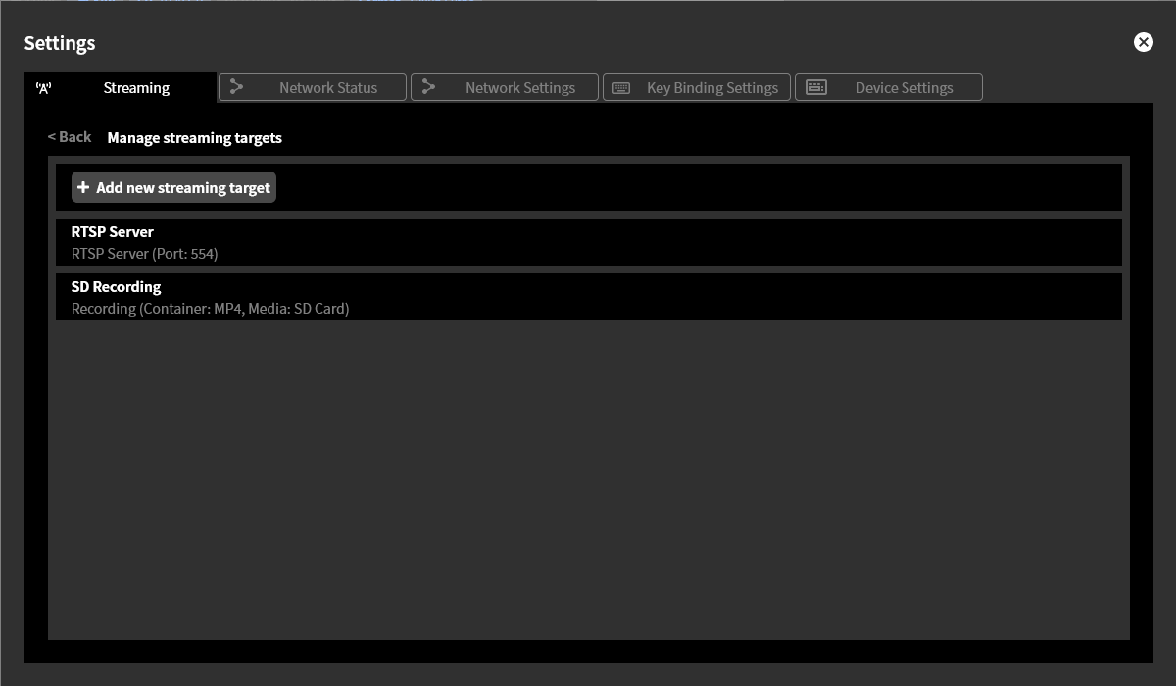Image resolution: width=1176 pixels, height=686 pixels.
Task: Click the plus icon for adding a target
Action: pos(83,187)
